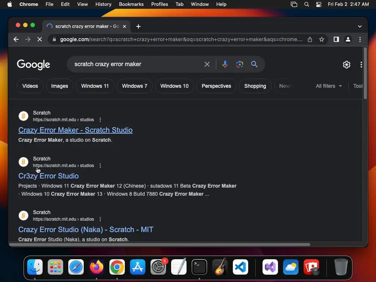Viewport: 376px width, 282px height.
Task: Open a new browser tab
Action: click(138, 26)
